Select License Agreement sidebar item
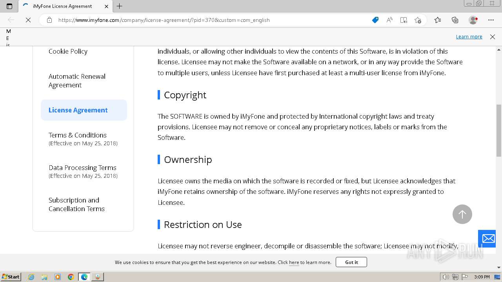Screen dimensions: 502x282 click(x=84, y=110)
